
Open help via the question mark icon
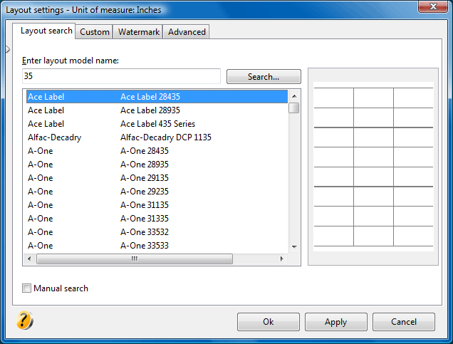(x=25, y=320)
